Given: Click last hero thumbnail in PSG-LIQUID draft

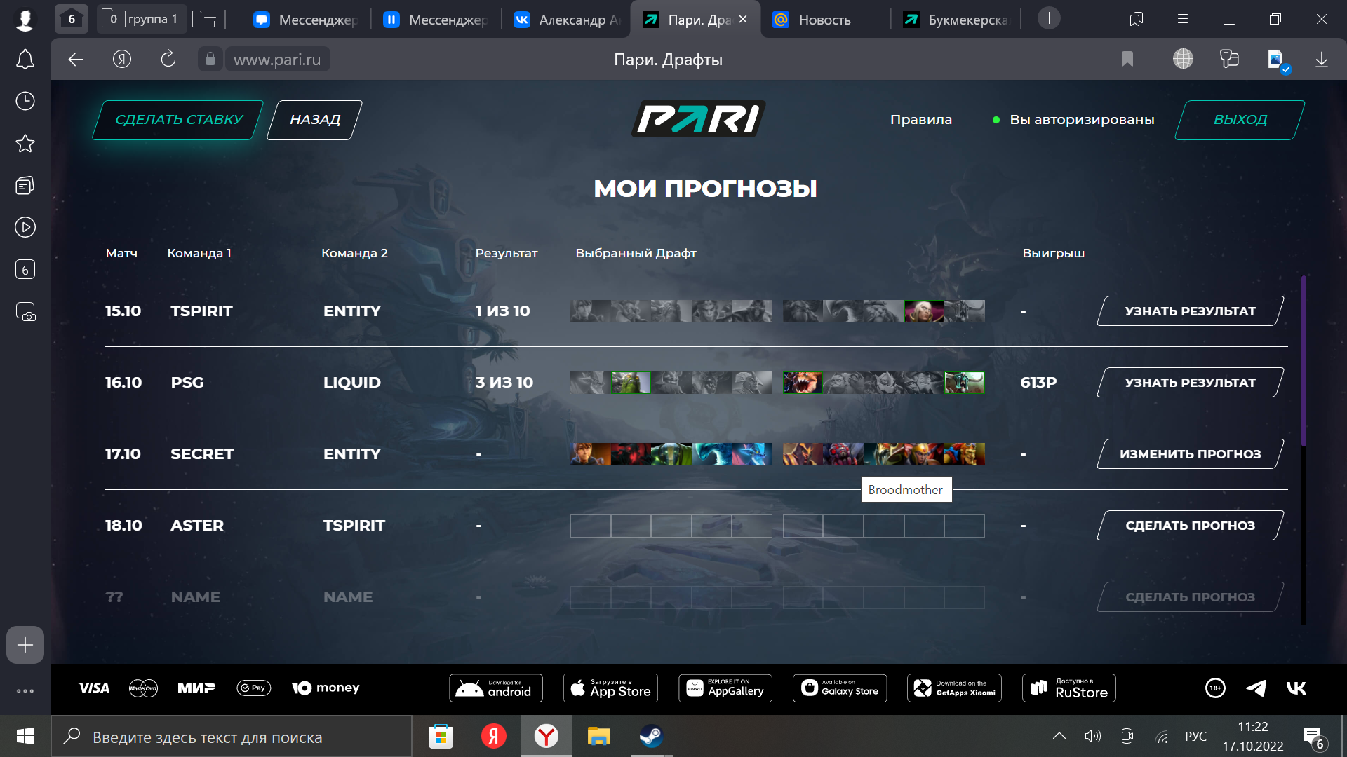Looking at the screenshot, I should coord(965,383).
